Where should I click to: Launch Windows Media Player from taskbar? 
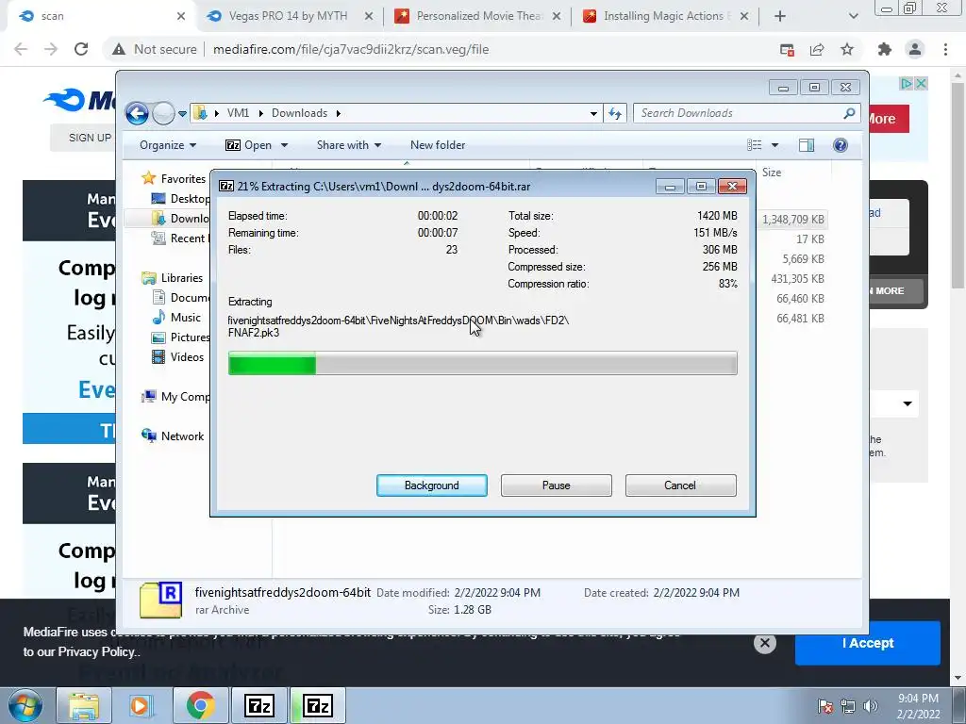coord(140,705)
